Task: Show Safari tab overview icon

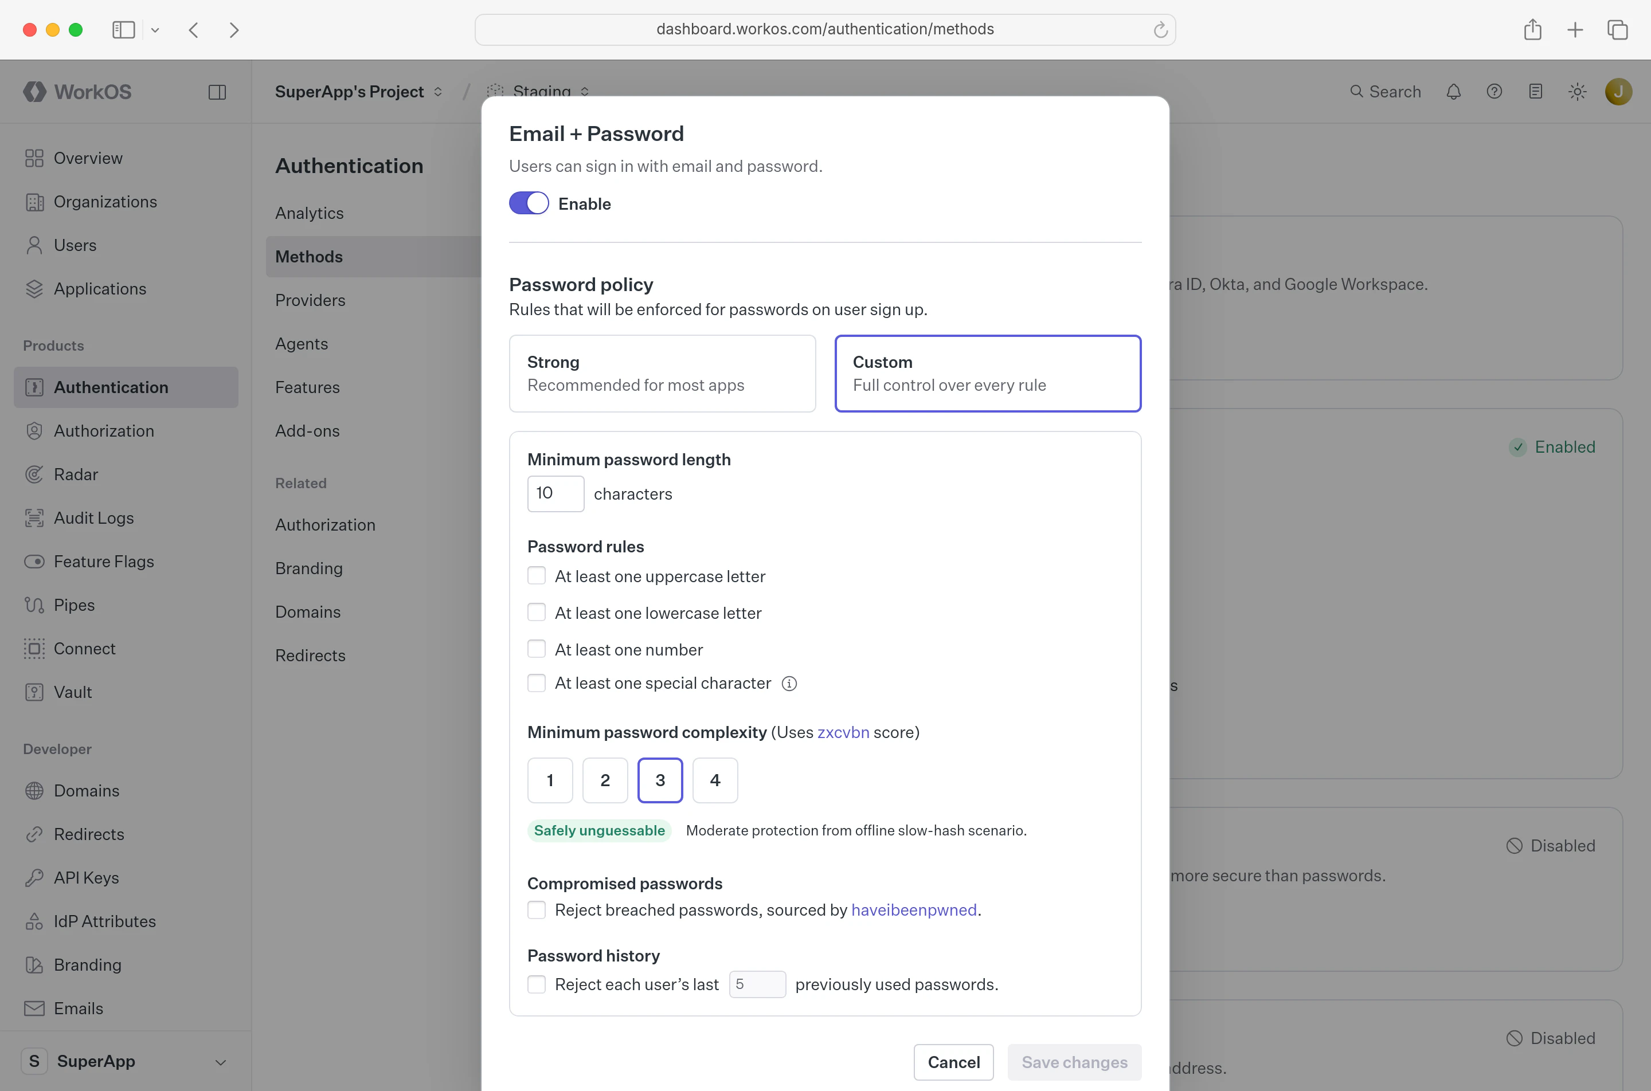Action: coord(1618,30)
